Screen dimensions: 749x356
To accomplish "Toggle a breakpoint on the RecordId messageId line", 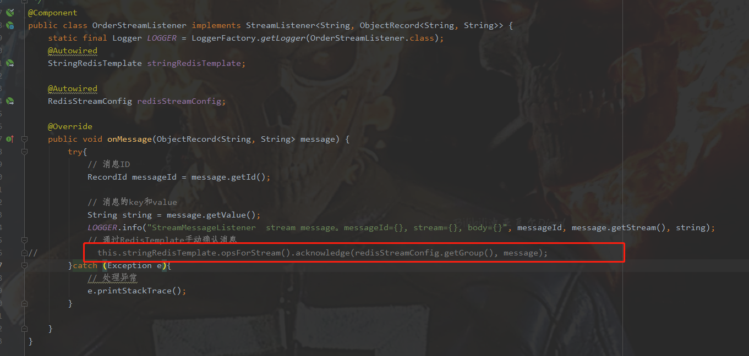I will (15, 176).
